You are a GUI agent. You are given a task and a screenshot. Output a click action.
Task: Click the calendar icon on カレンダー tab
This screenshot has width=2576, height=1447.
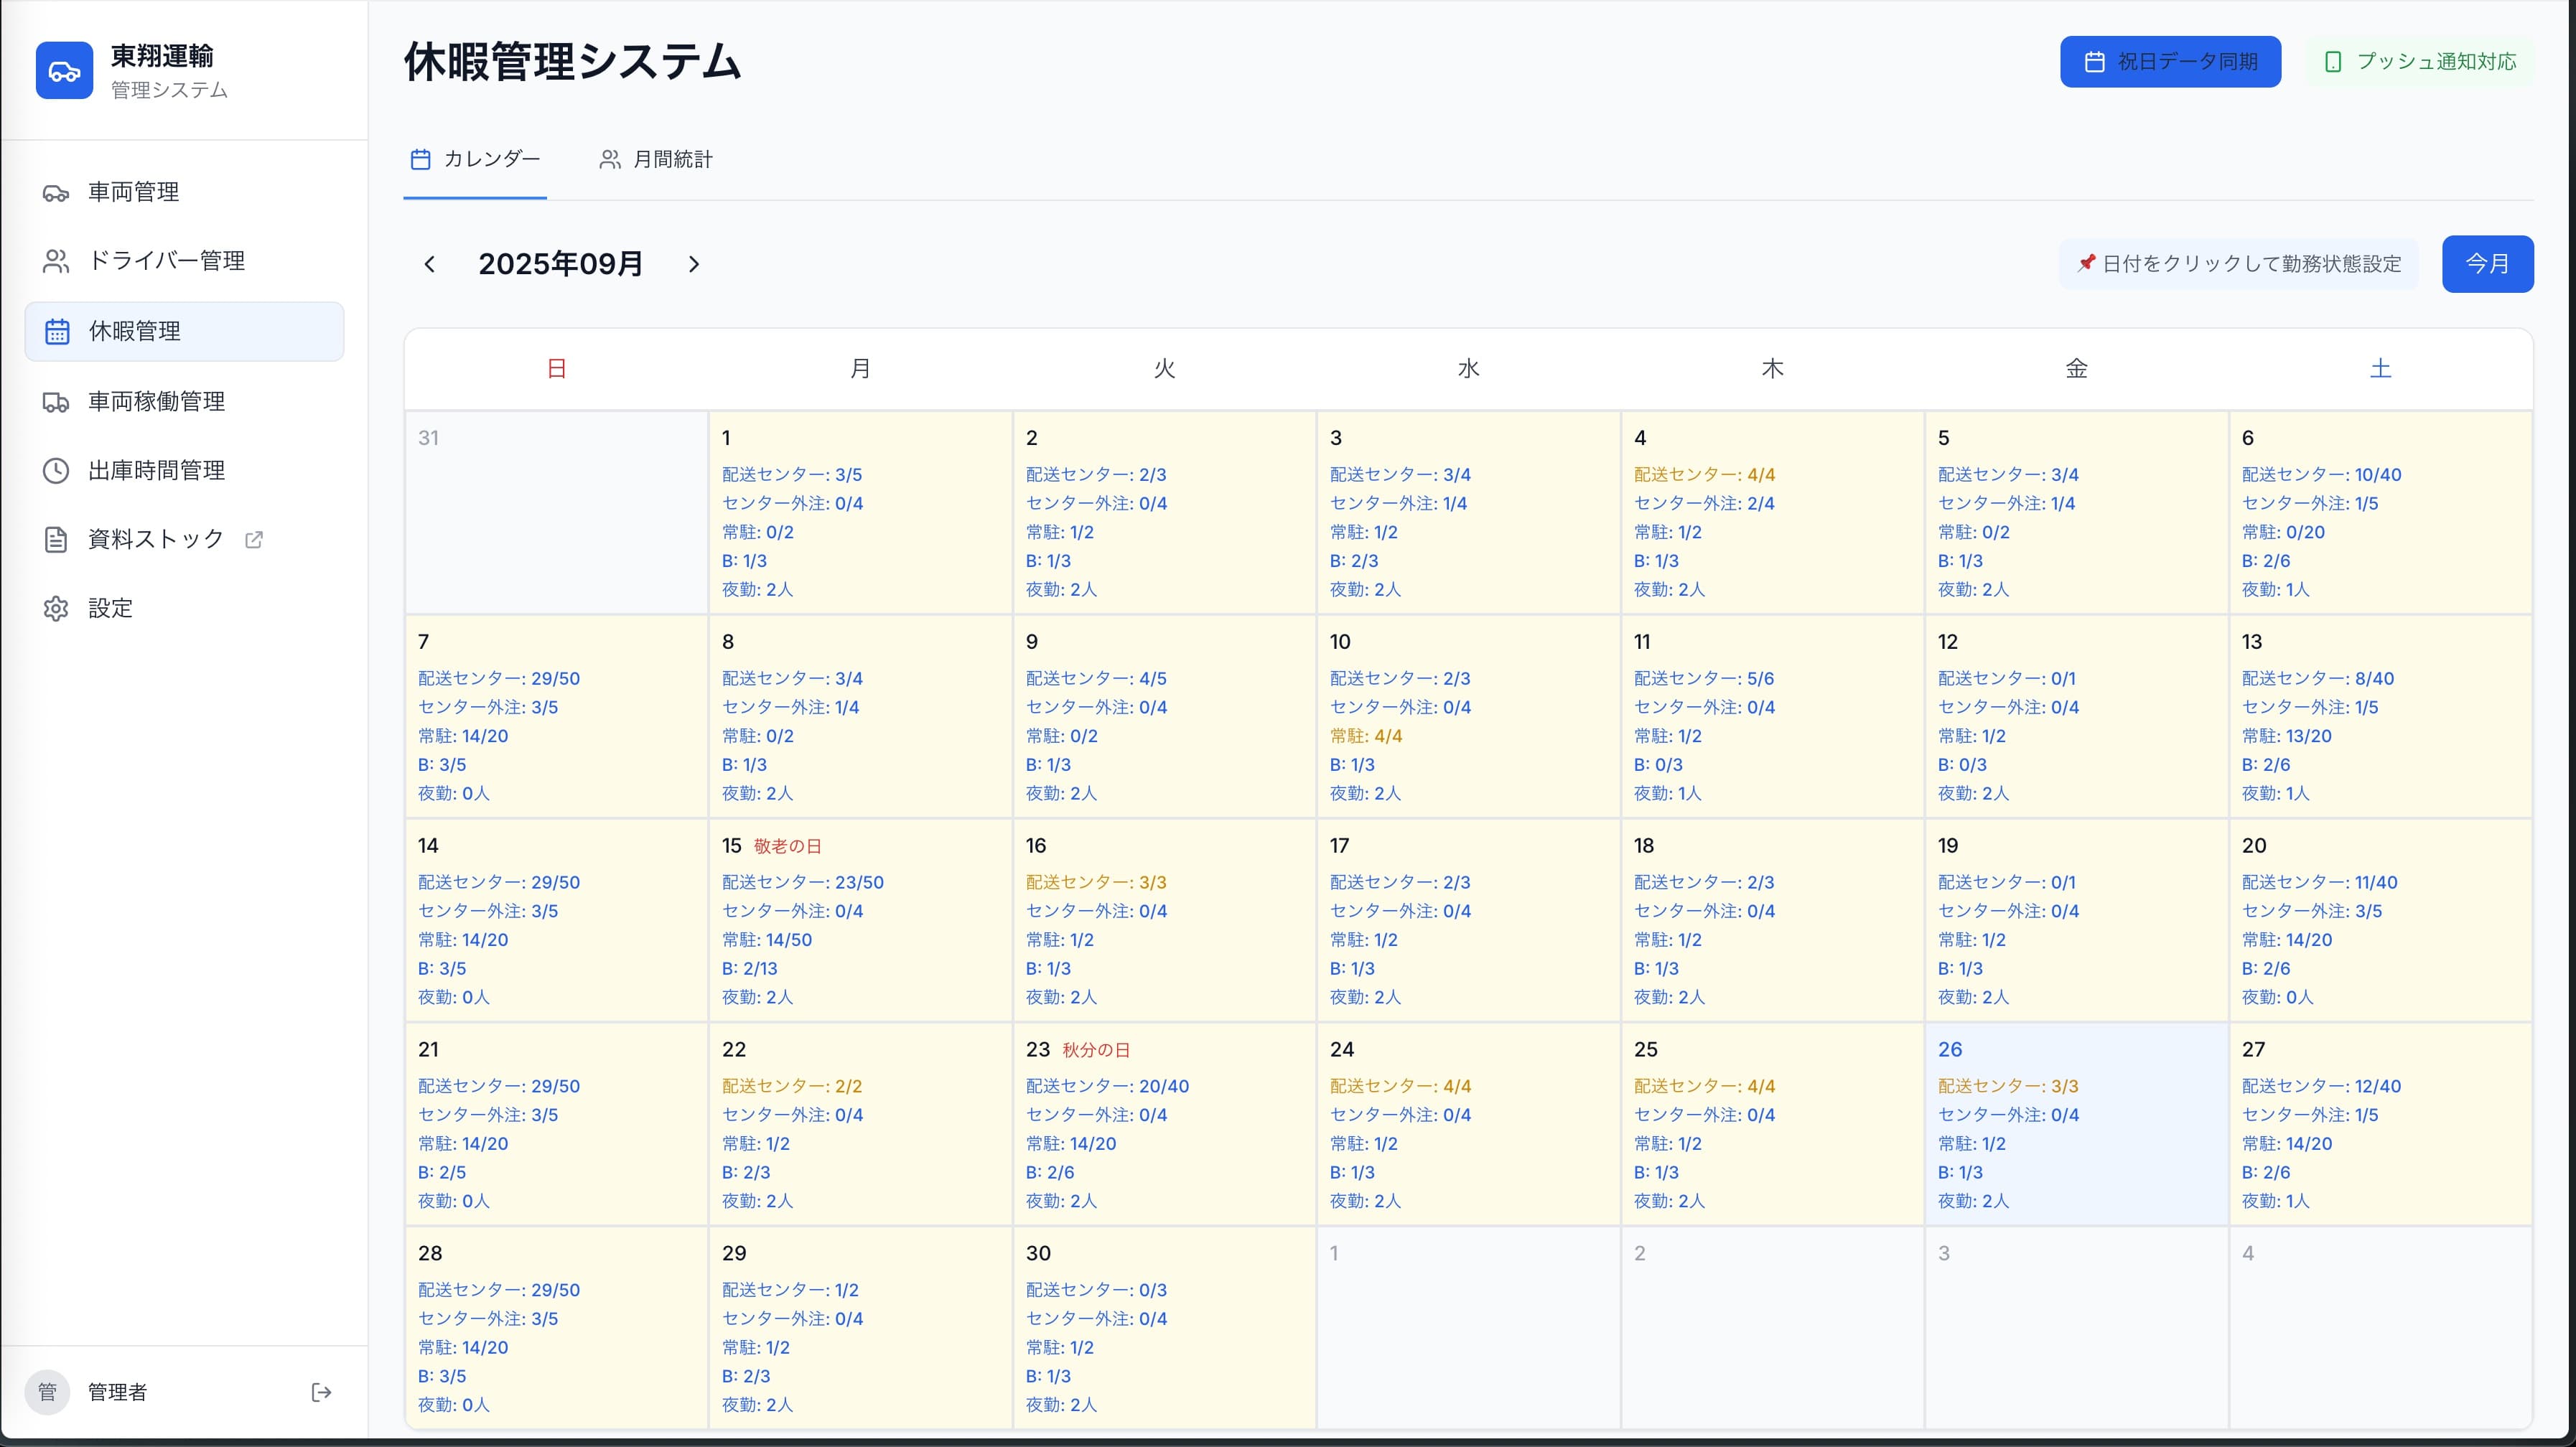pyautogui.click(x=421, y=159)
